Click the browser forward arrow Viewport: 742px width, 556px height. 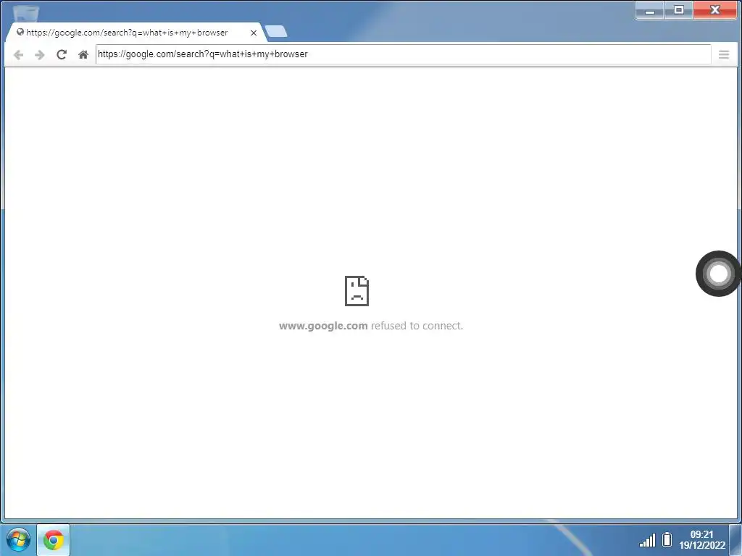[40, 55]
